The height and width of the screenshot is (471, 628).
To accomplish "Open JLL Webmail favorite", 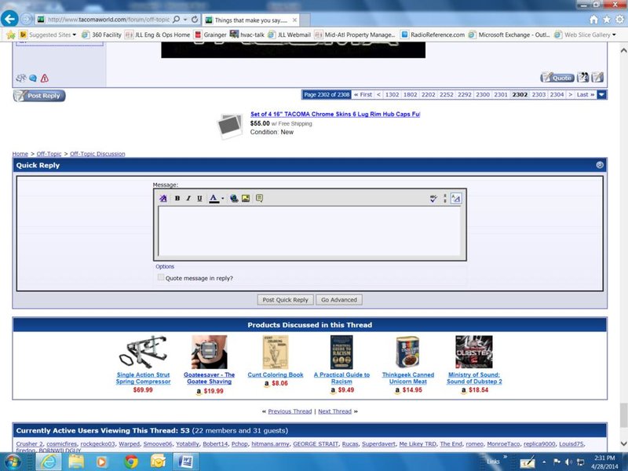I will click(289, 35).
